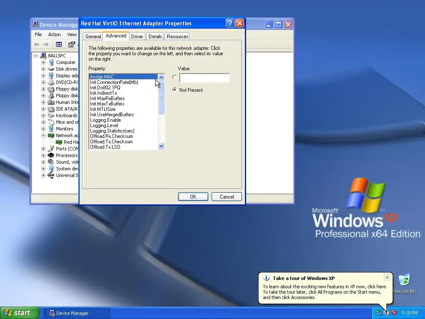Select the value entry radio button
The width and height of the screenshot is (425, 319).
(175, 77)
